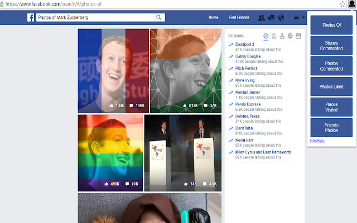Select the top trends icon
This screenshot has width=357, height=223.
(x=266, y=36)
